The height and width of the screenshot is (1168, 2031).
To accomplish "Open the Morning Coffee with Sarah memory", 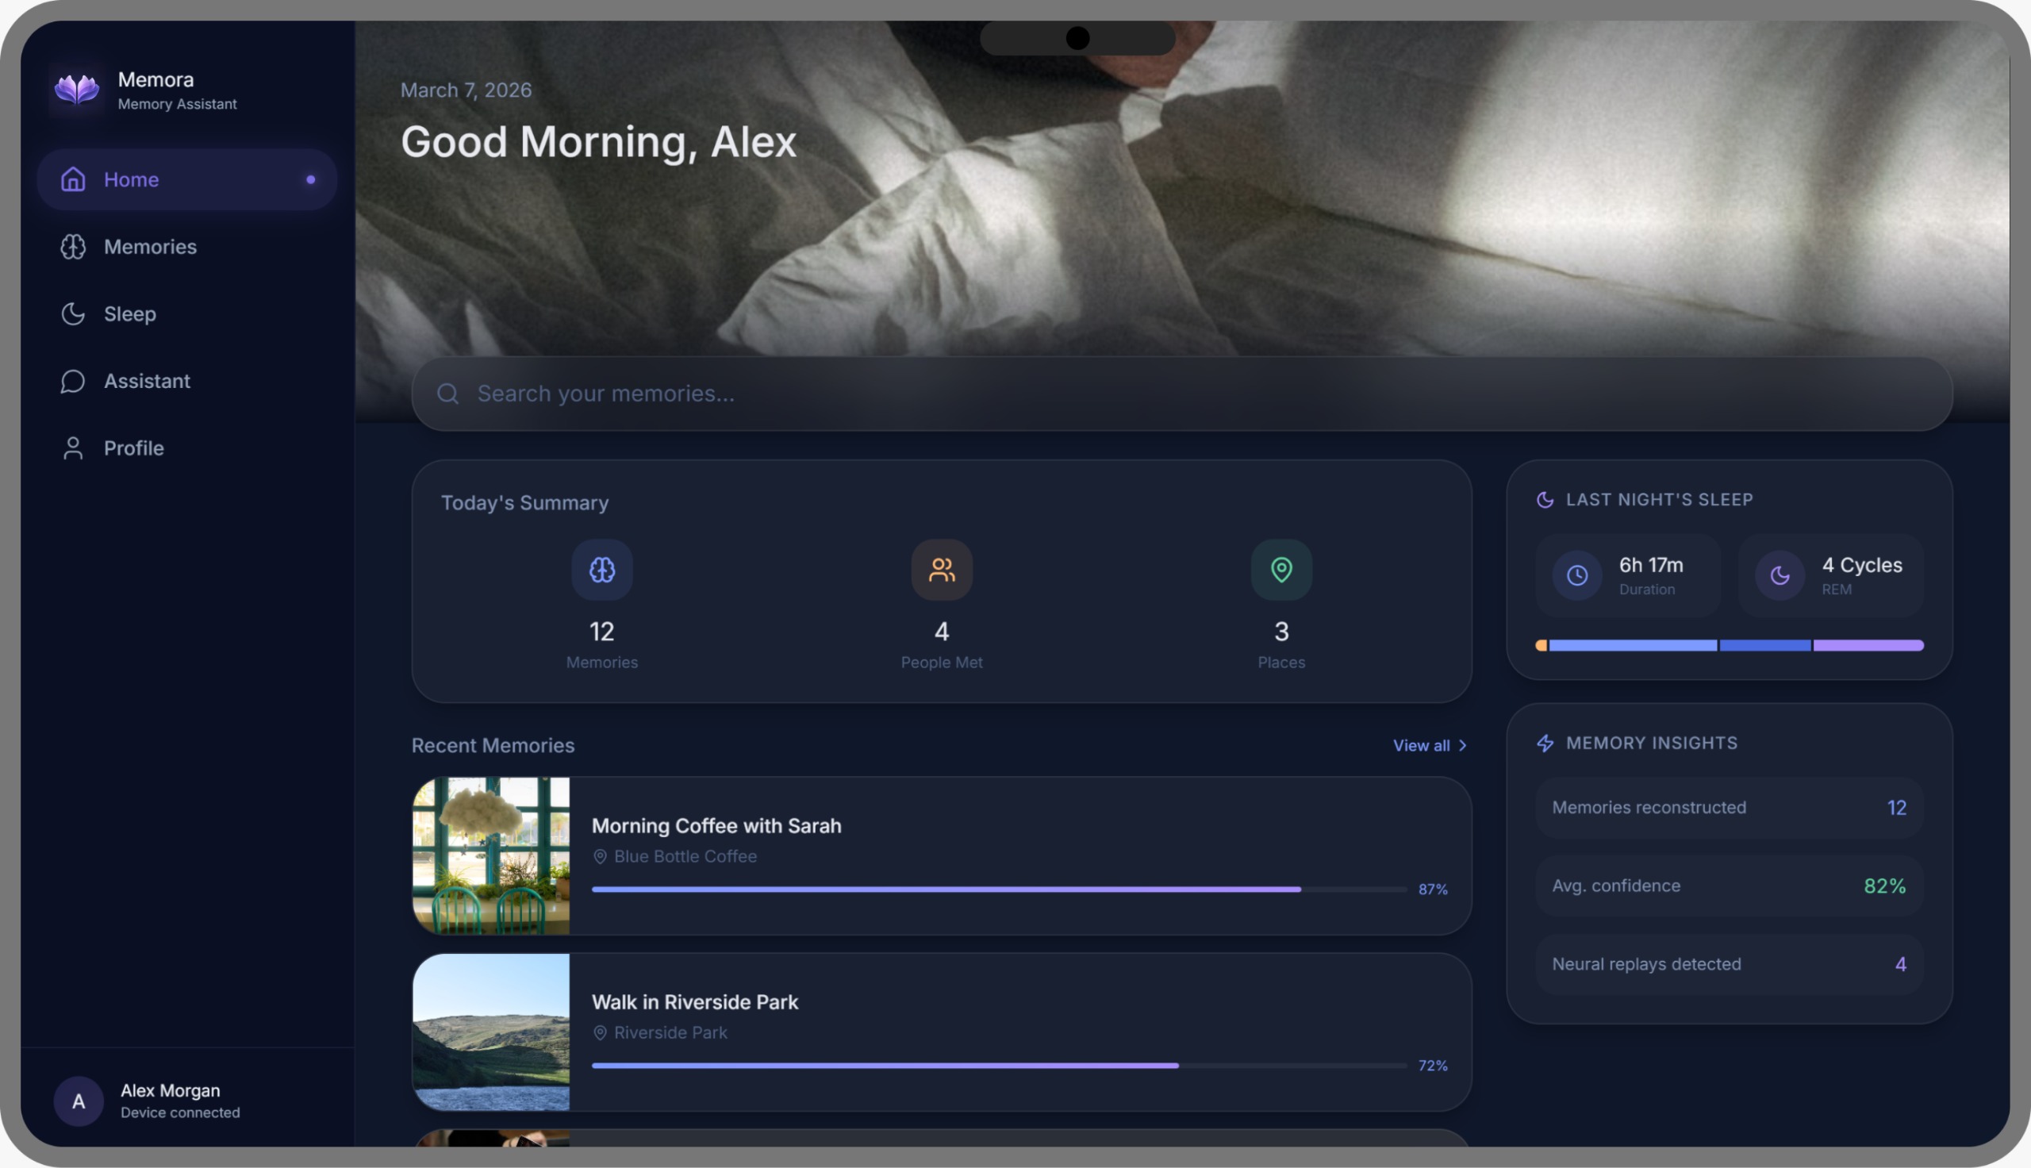I will pos(716,825).
